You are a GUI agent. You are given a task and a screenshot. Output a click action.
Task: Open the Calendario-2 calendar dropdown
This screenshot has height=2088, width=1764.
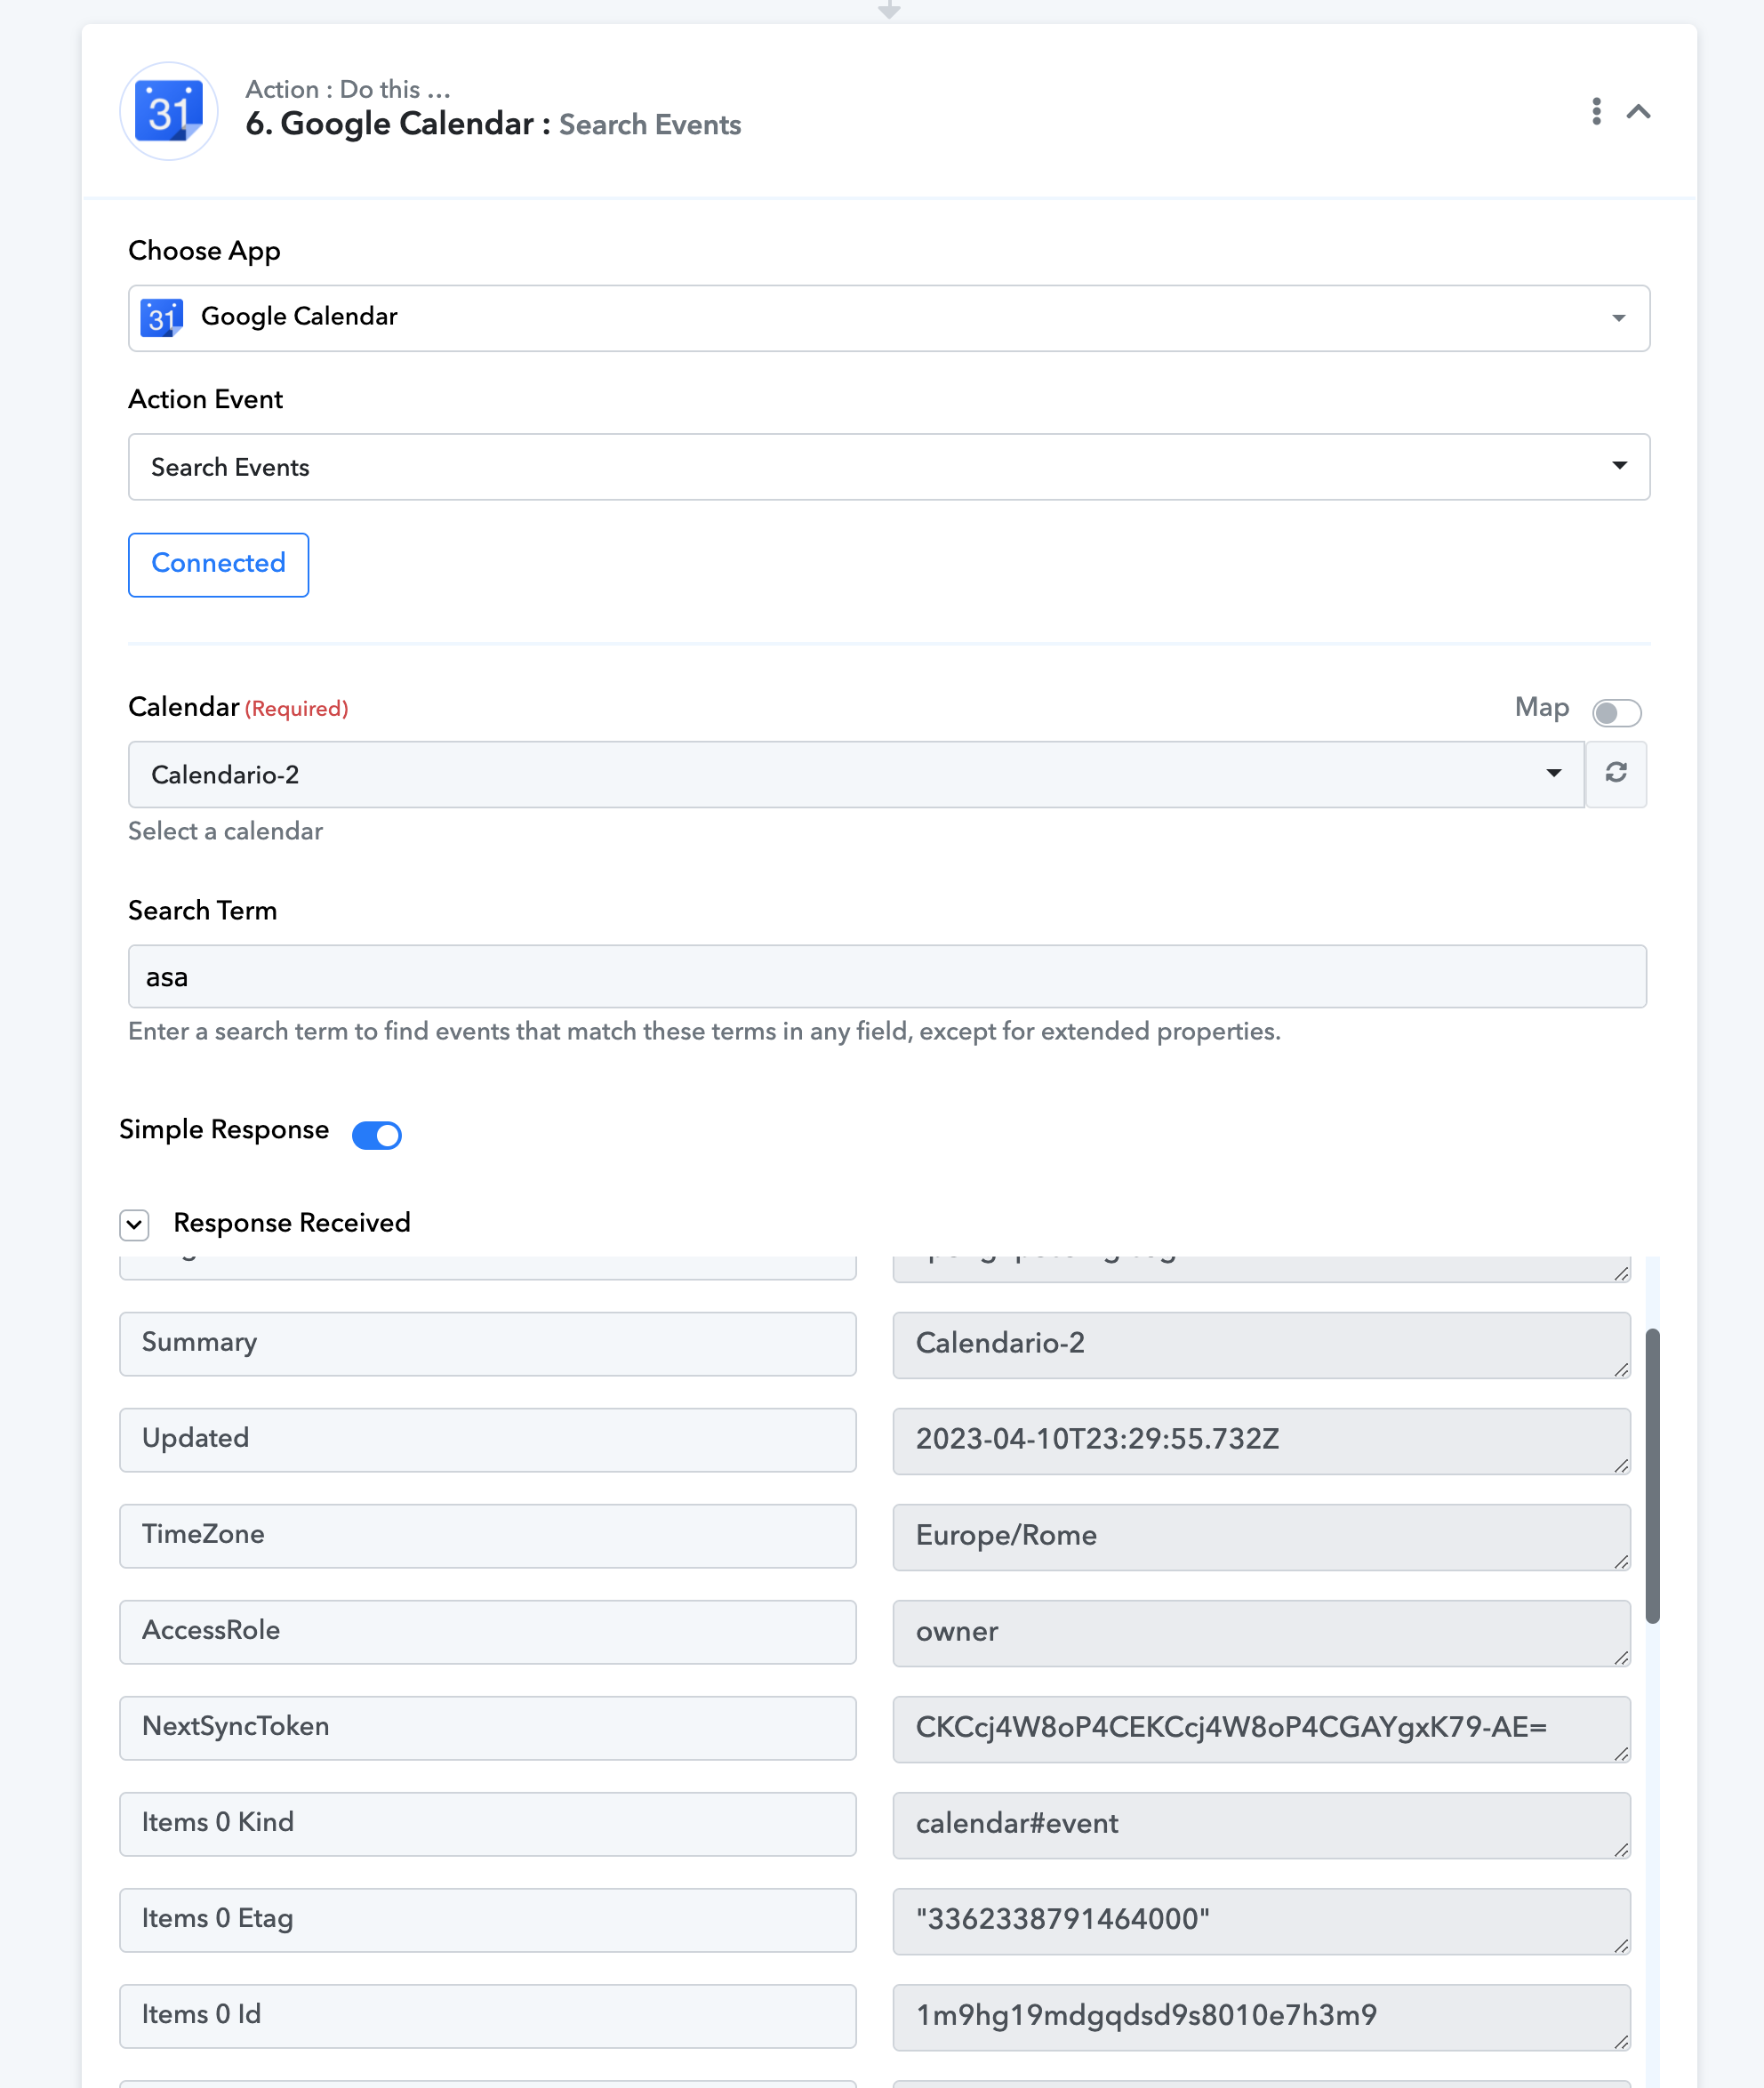click(856, 774)
